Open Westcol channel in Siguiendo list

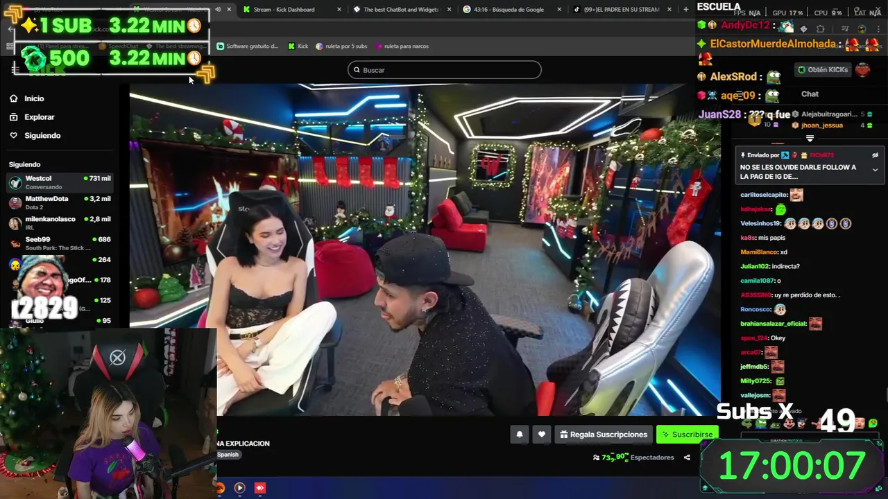coord(60,182)
